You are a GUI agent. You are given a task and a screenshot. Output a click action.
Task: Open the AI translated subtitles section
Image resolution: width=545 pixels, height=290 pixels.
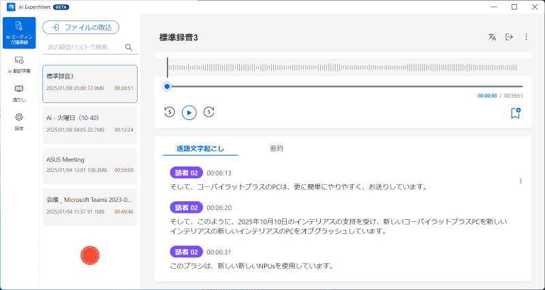pyautogui.click(x=19, y=65)
